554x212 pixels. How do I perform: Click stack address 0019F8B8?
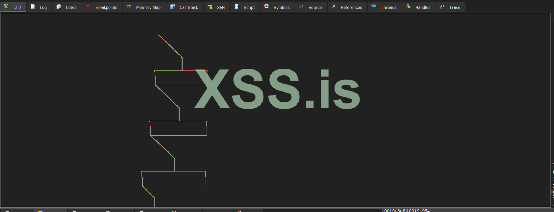click(x=395, y=210)
